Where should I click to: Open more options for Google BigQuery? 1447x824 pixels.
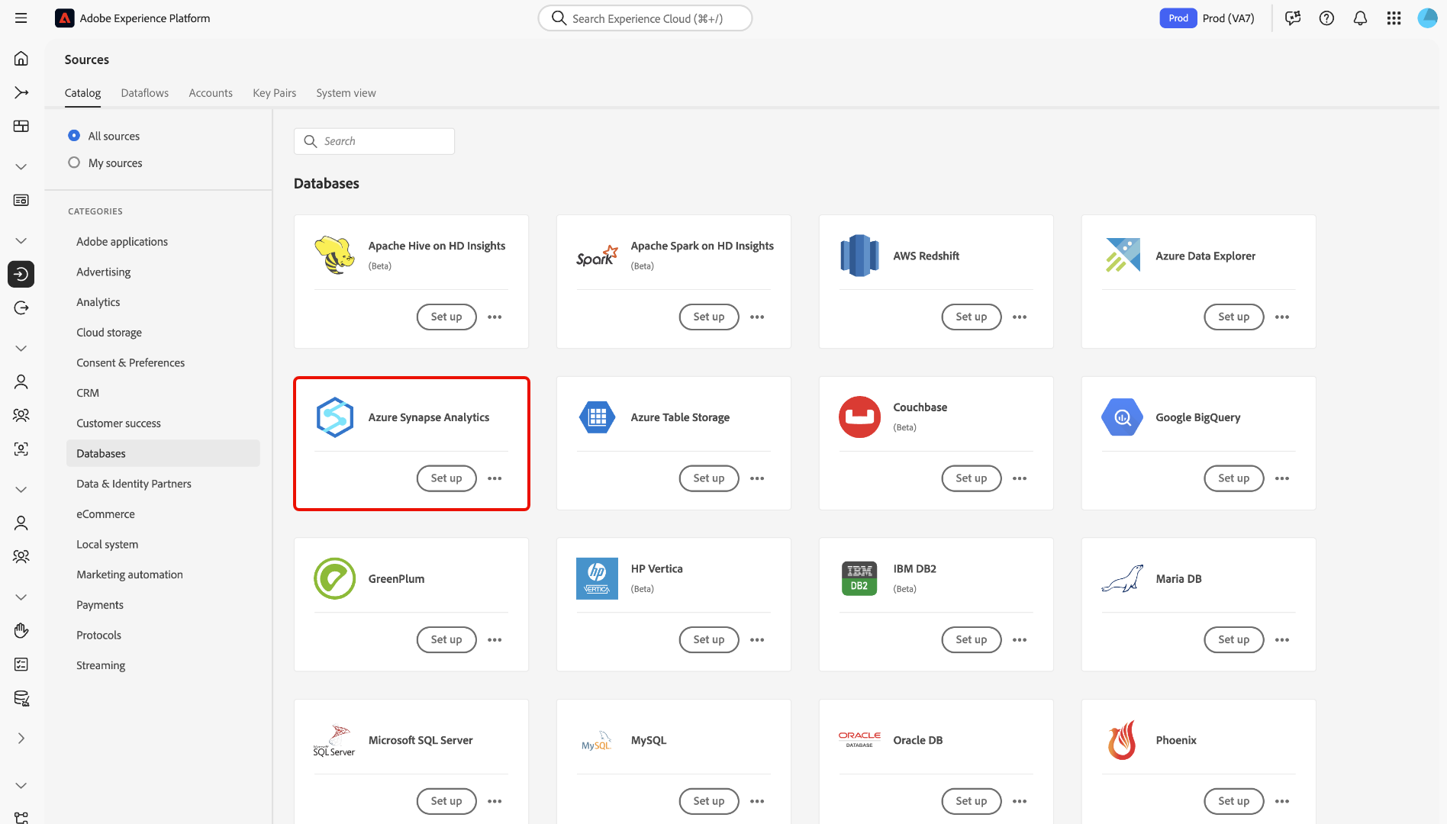pyautogui.click(x=1282, y=478)
